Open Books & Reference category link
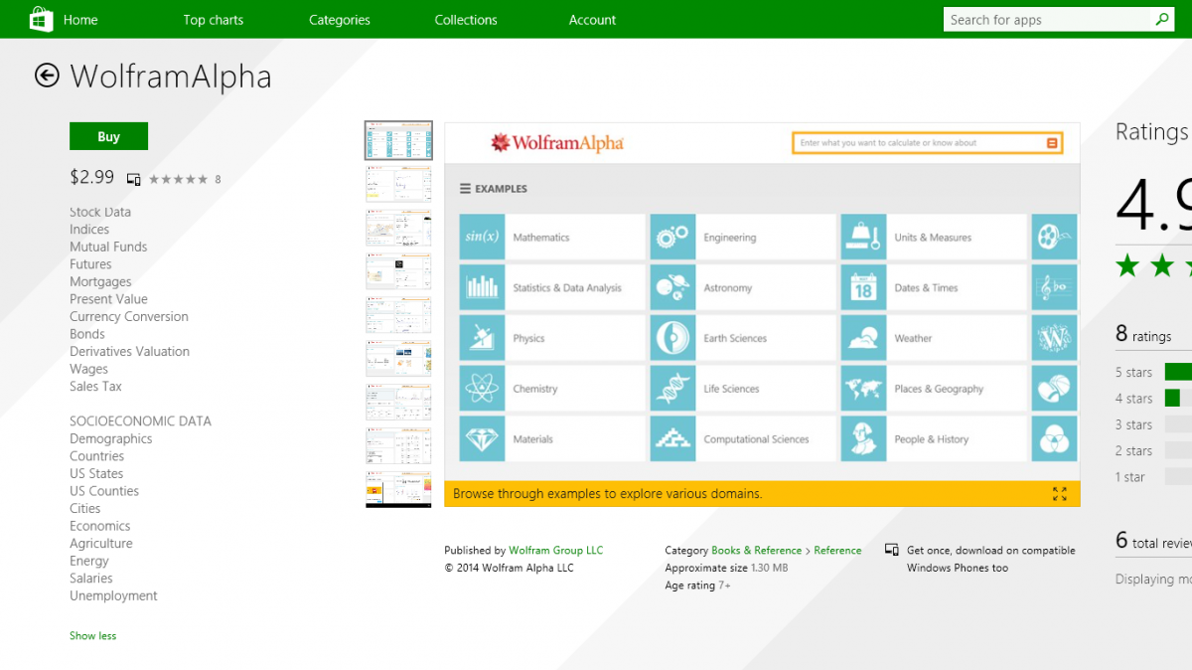The image size is (1192, 670). pos(757,550)
